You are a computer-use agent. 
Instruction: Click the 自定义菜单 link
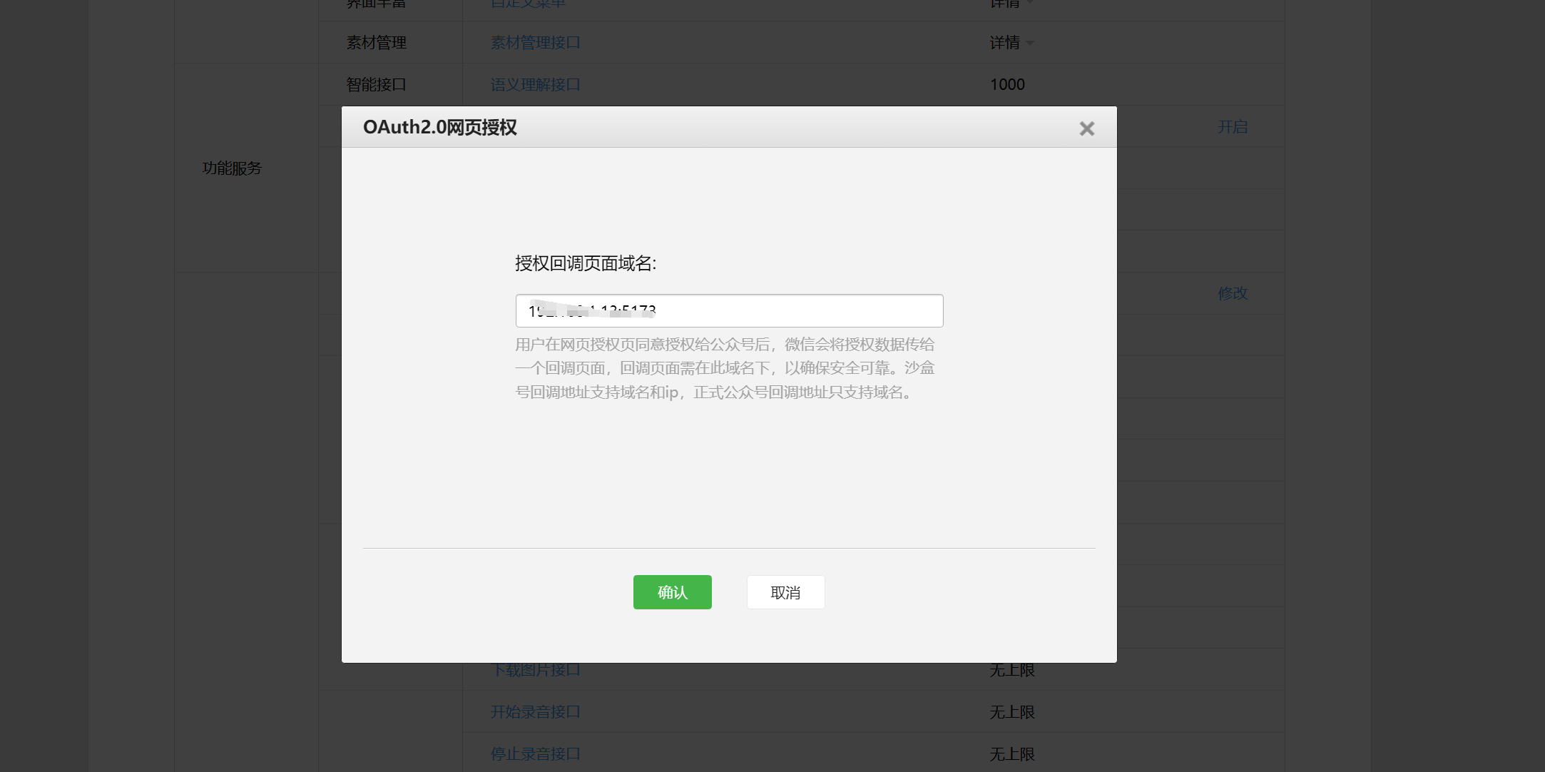pos(526,4)
